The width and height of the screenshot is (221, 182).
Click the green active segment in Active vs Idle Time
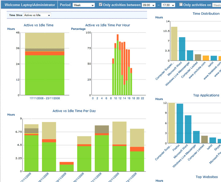[45, 75]
